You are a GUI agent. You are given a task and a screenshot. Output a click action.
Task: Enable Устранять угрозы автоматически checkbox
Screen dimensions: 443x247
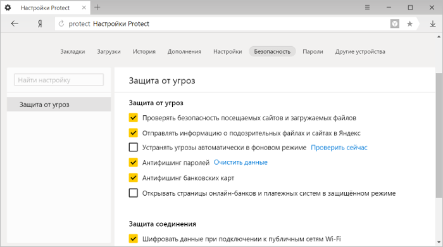click(134, 147)
